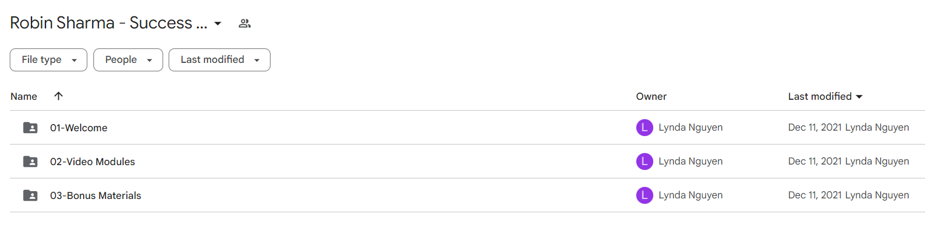Open the 03-Bonus Materials folder

tap(96, 195)
